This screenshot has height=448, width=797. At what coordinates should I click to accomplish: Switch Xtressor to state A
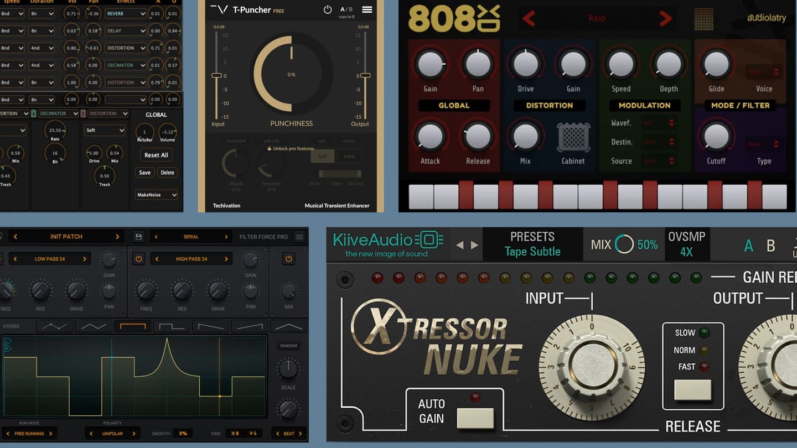[x=749, y=246]
